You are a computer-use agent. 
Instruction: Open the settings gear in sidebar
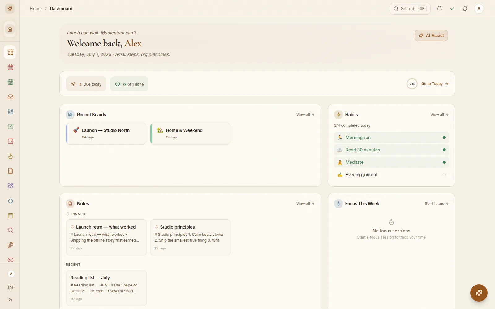(11, 287)
